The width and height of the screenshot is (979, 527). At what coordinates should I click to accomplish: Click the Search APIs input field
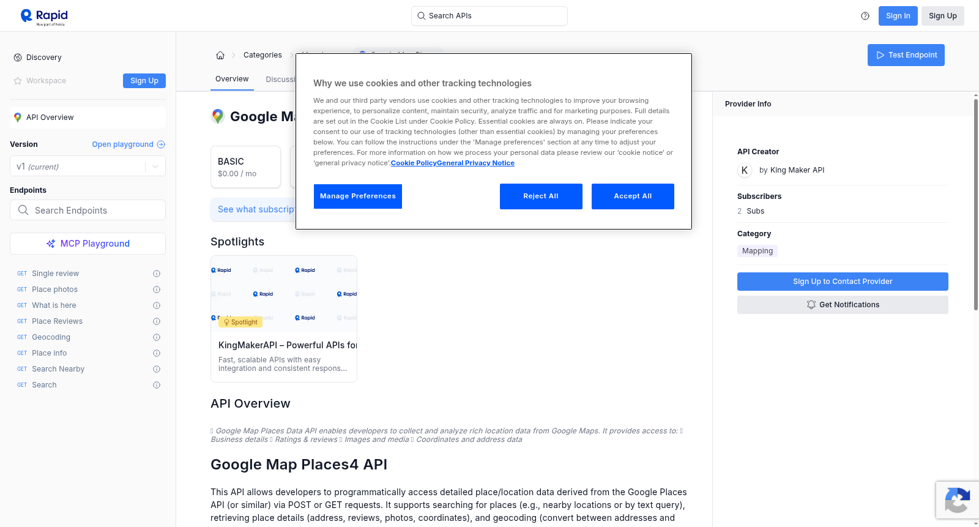[x=489, y=16]
